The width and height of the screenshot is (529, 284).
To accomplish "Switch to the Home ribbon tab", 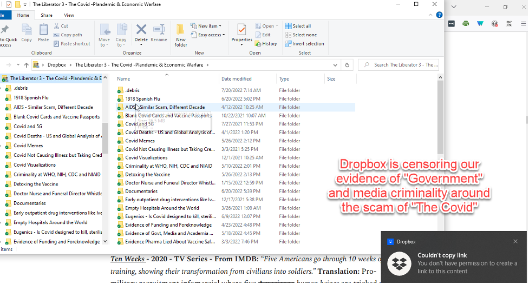I will click(x=23, y=15).
